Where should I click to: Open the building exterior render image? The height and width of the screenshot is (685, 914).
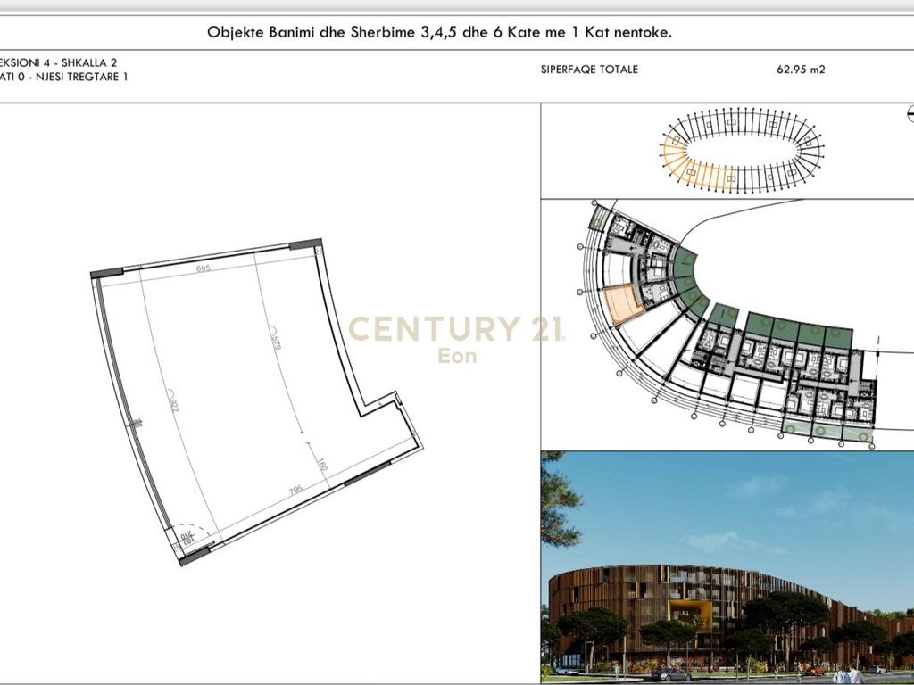(727, 566)
